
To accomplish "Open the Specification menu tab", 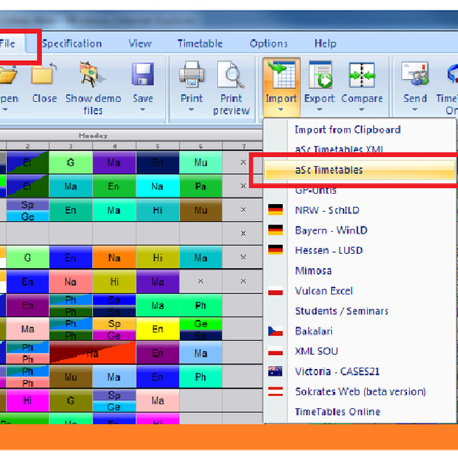I will pos(72,44).
